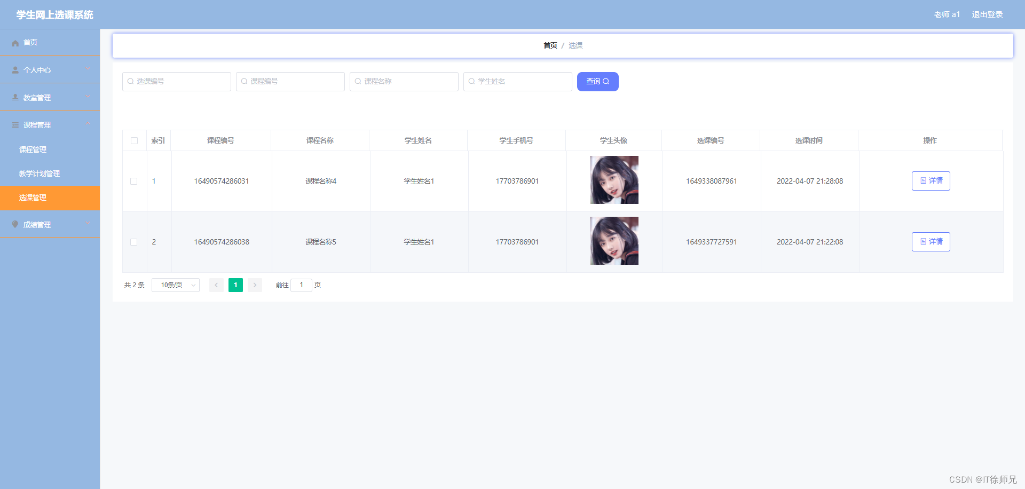Click the search icon inside 查询 button
This screenshot has height=489, width=1025.
(x=607, y=81)
